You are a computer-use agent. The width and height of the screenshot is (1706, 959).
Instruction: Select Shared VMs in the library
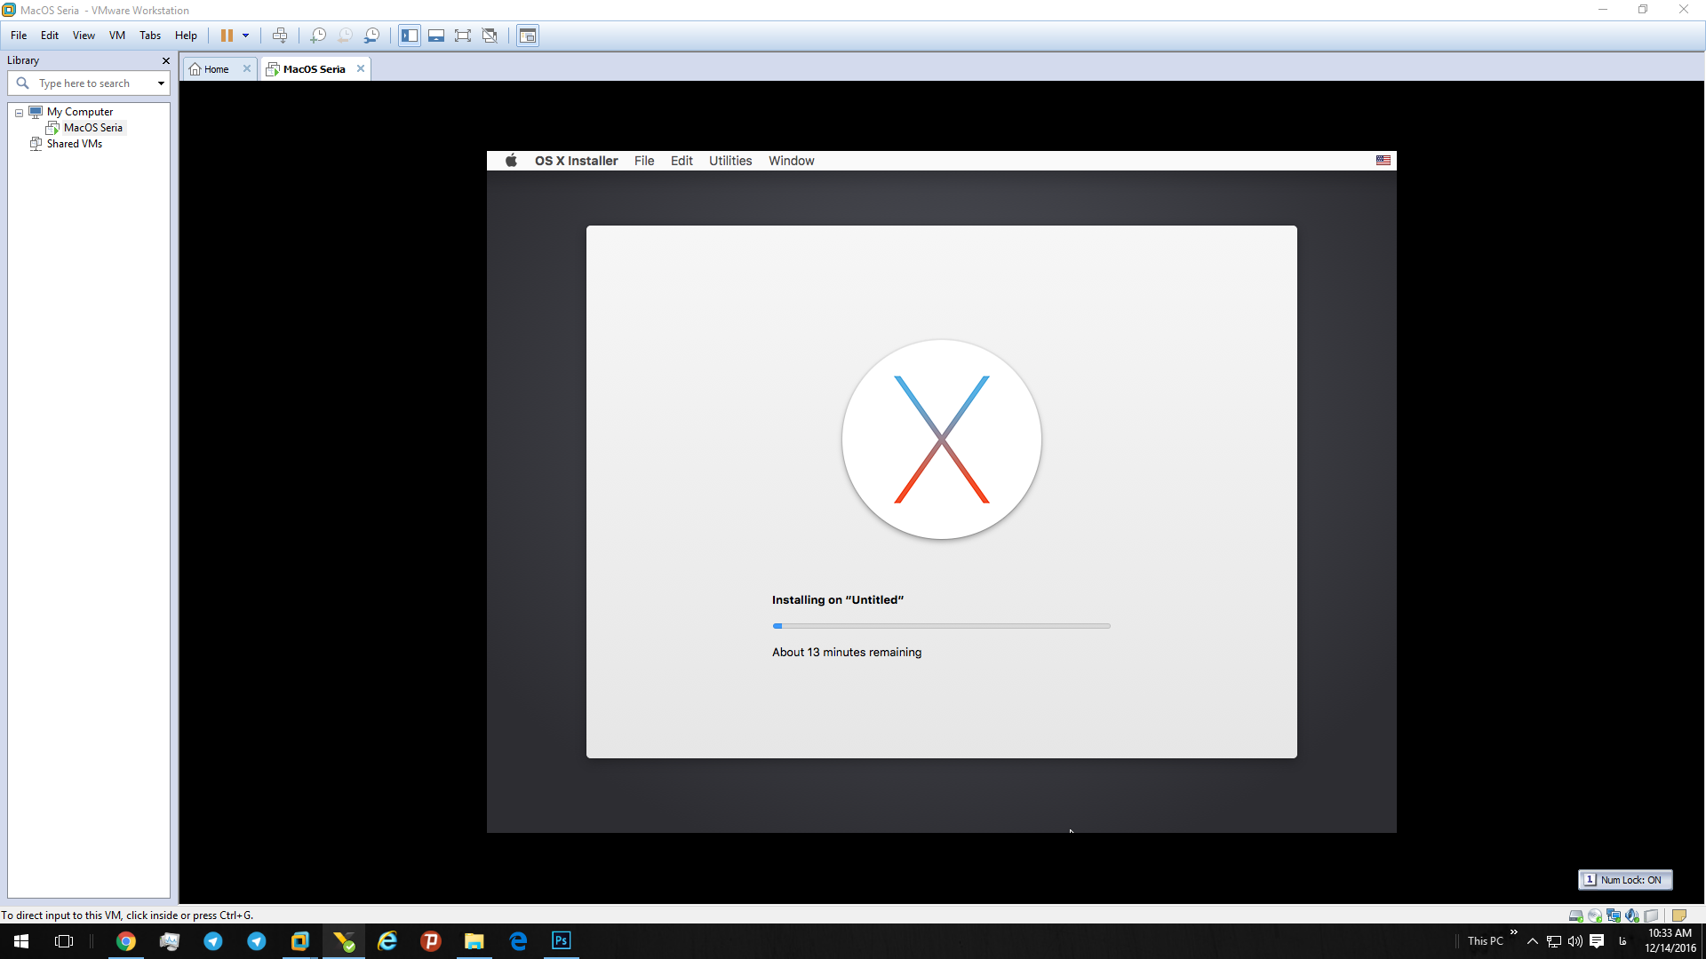click(x=75, y=144)
